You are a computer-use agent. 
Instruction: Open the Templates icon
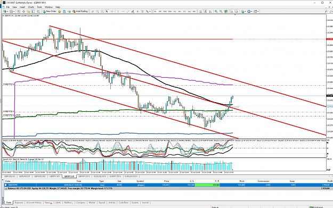(256, 12)
